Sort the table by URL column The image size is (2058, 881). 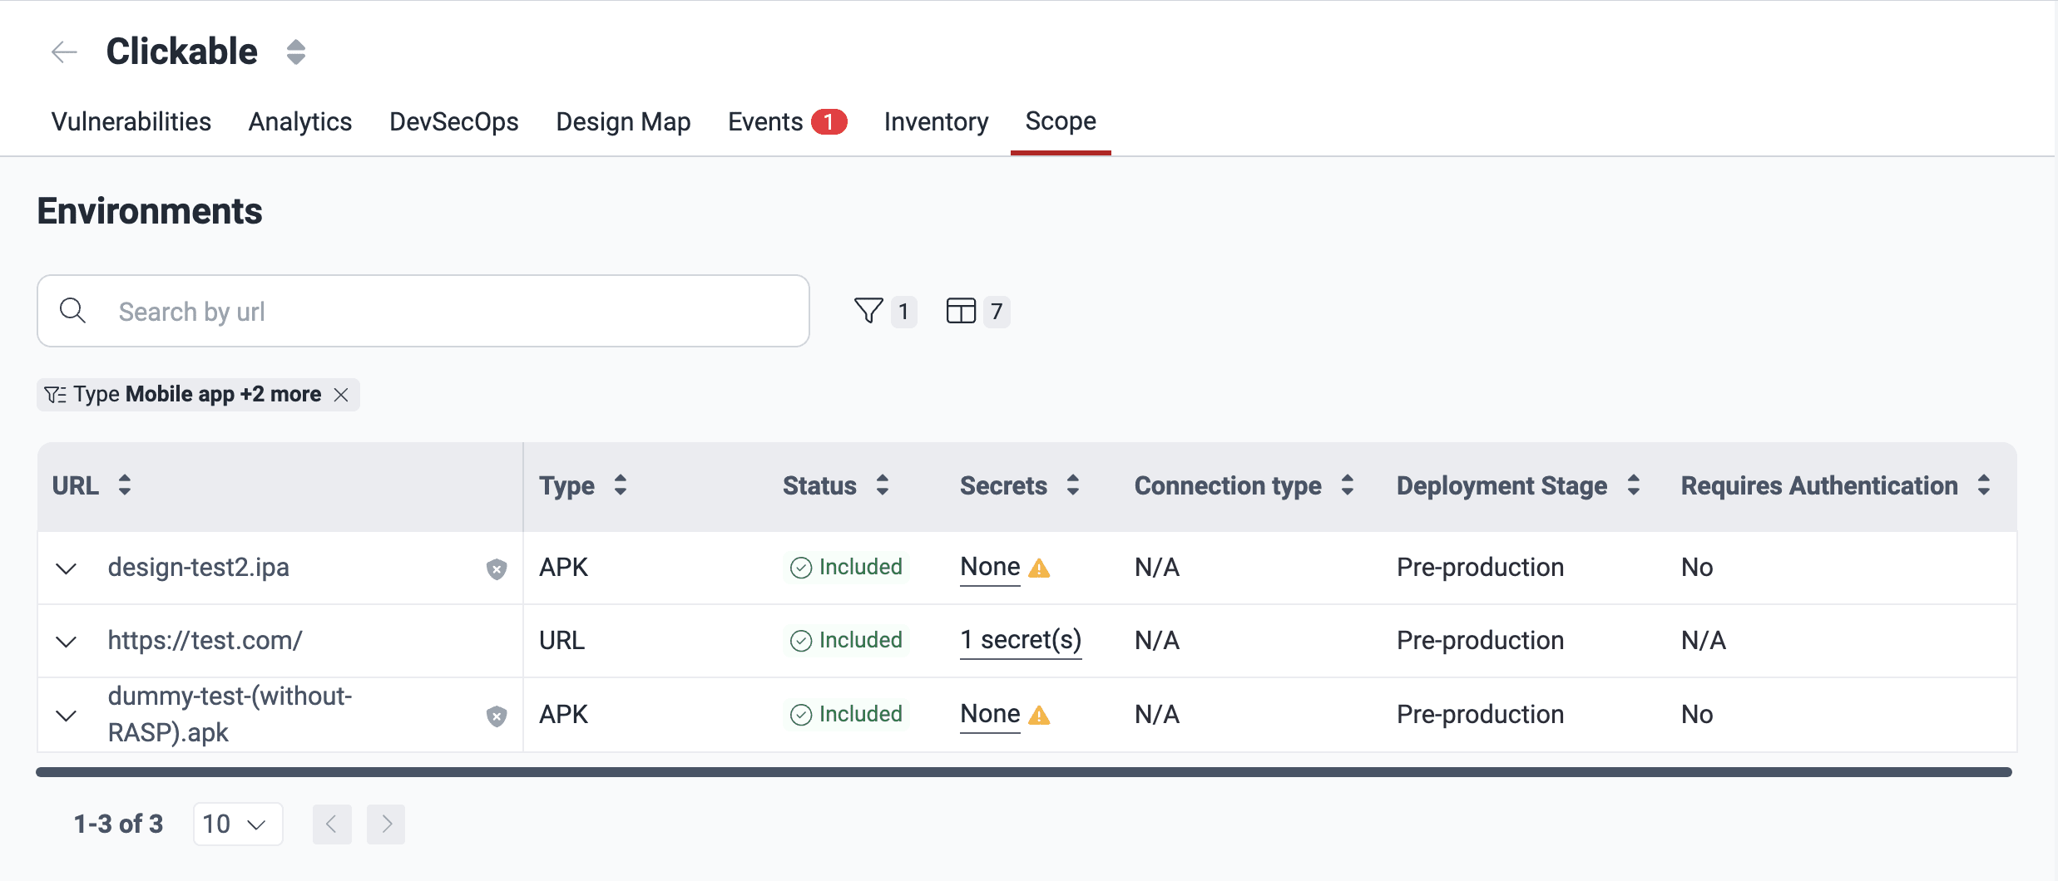tap(124, 485)
